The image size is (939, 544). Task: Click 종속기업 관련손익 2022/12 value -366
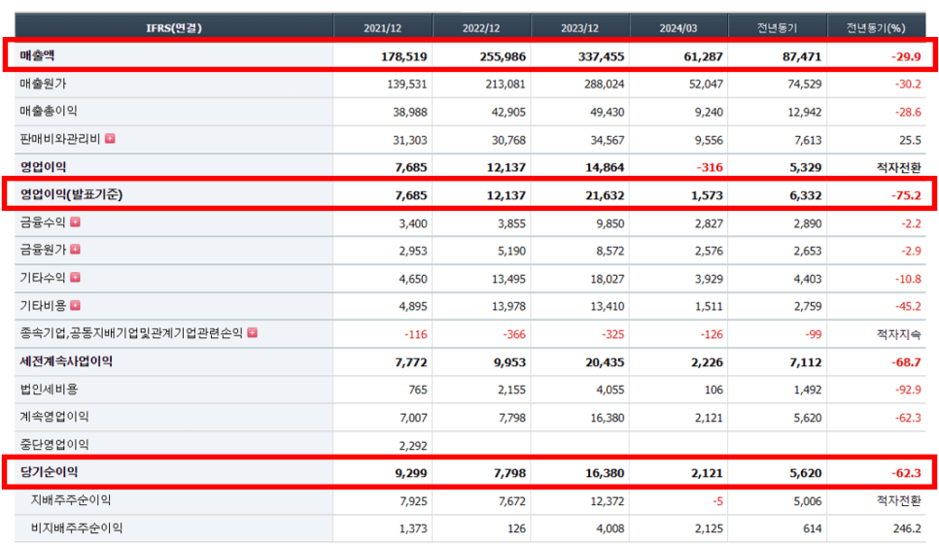point(514,334)
